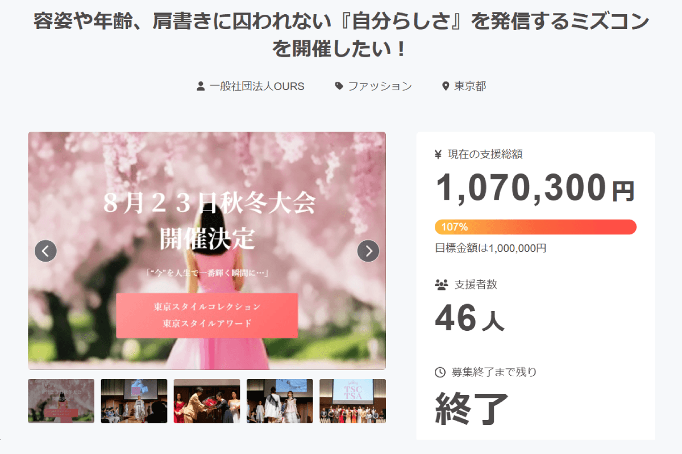Click the location pin icon beside 東京都
Image resolution: width=682 pixels, height=454 pixels.
446,86
